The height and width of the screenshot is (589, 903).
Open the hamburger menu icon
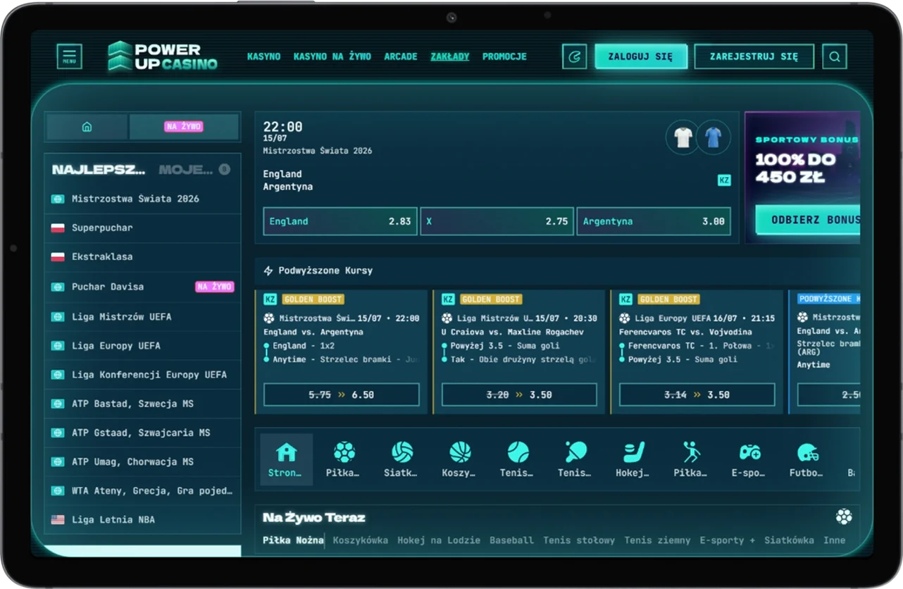pyautogui.click(x=69, y=56)
